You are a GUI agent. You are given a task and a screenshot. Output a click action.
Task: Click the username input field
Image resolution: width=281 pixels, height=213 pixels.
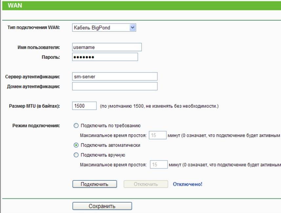[x=107, y=47]
